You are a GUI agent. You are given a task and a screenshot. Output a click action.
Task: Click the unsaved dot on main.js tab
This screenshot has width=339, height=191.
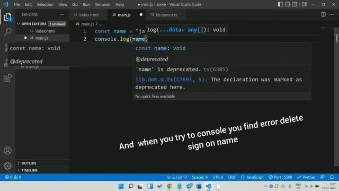141,14
